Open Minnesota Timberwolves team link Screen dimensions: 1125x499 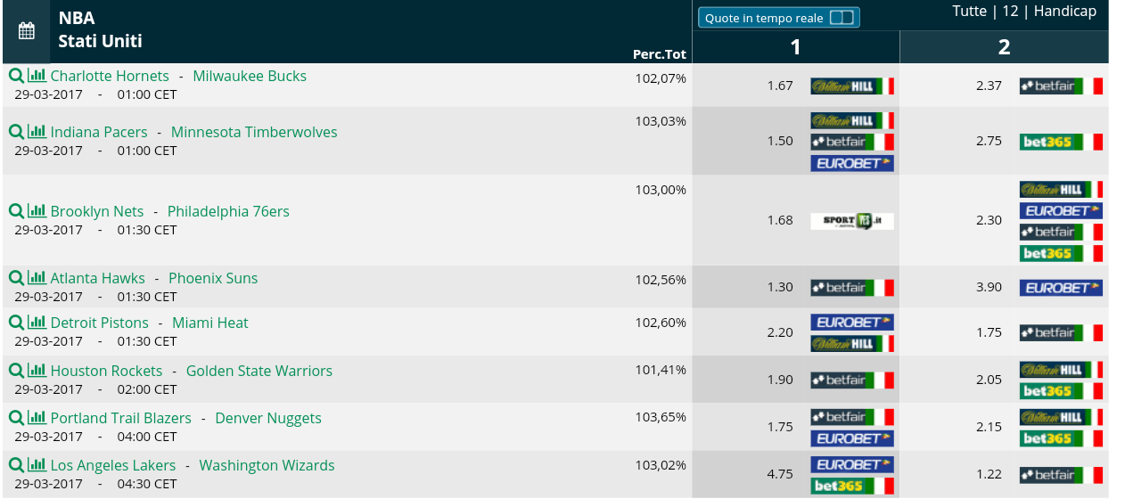click(254, 132)
